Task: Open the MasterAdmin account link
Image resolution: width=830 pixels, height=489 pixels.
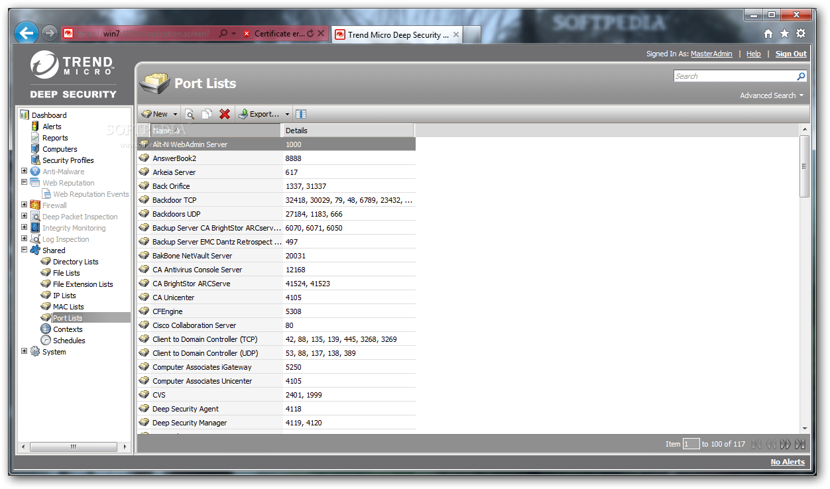Action: click(x=711, y=54)
